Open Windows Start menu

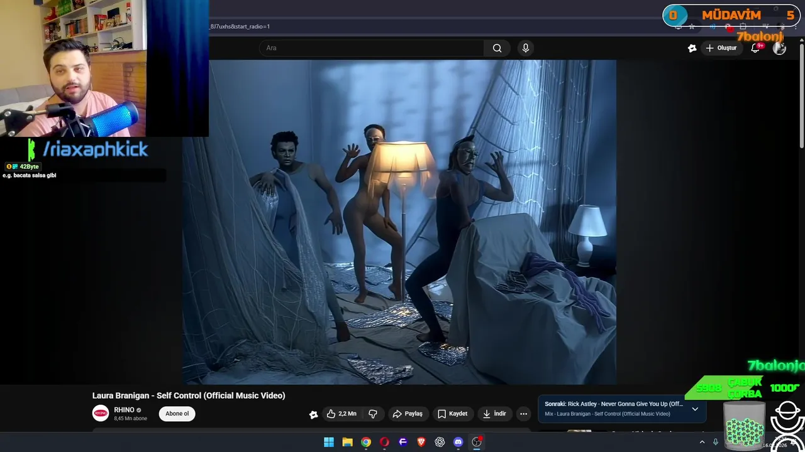329,442
